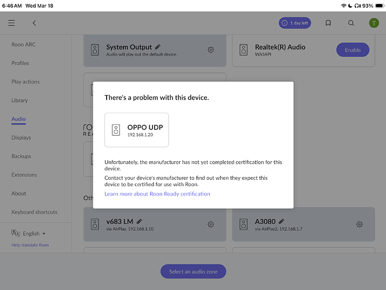Tap the battery status indicator
Screen dimensions: 386x290
[380, 6]
